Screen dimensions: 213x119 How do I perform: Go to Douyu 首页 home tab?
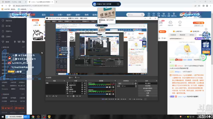pyautogui.click(x=44, y=15)
